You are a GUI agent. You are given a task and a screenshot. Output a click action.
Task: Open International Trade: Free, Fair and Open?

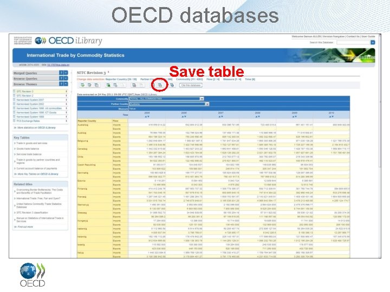point(38,198)
